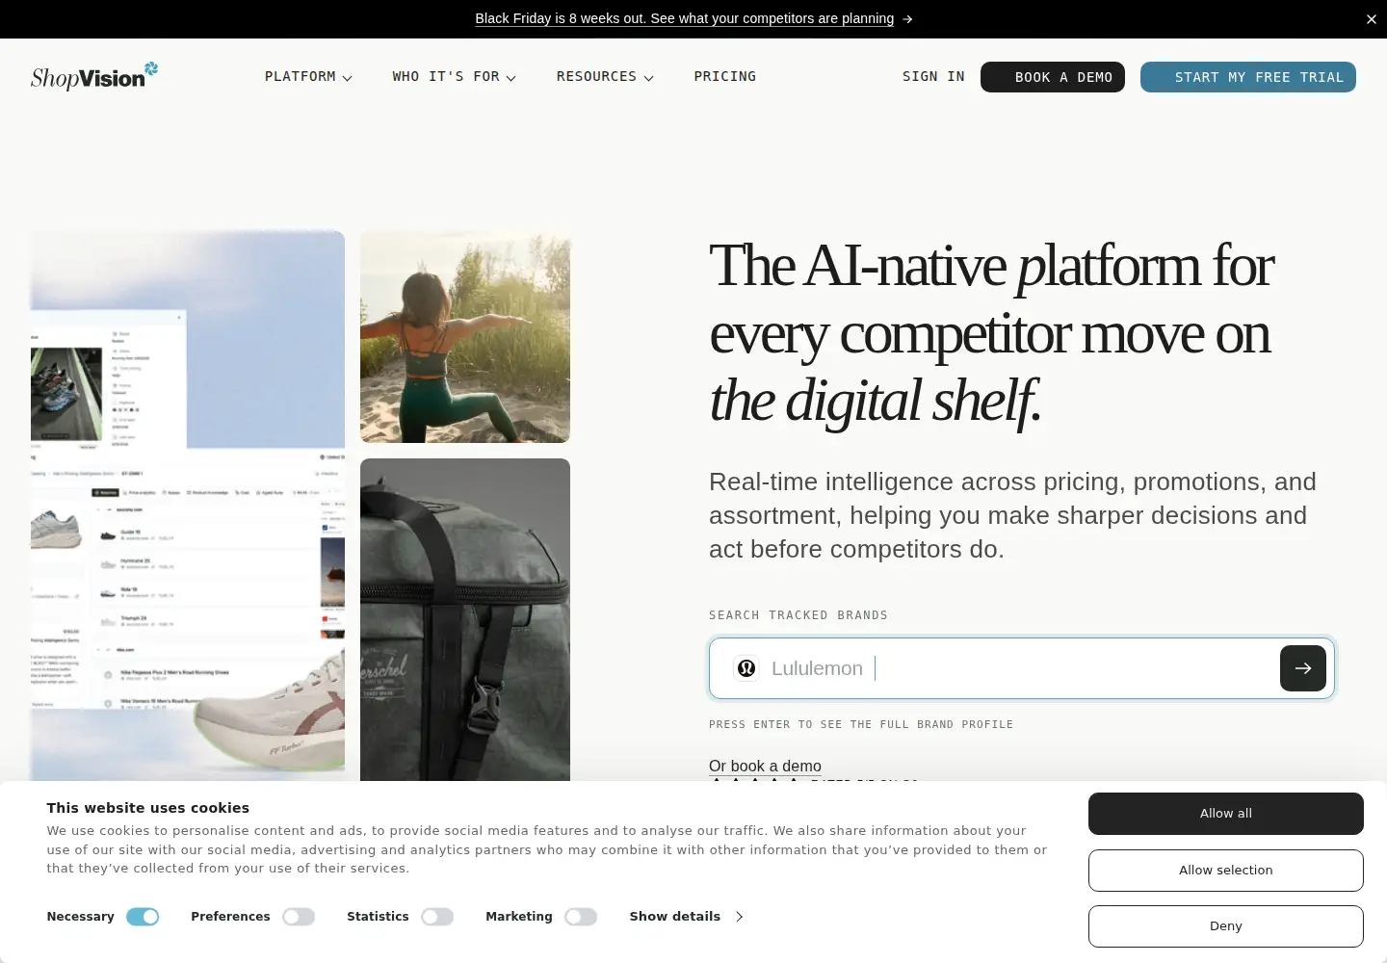Click the Or book a demo link
1387x963 pixels.
point(765,767)
